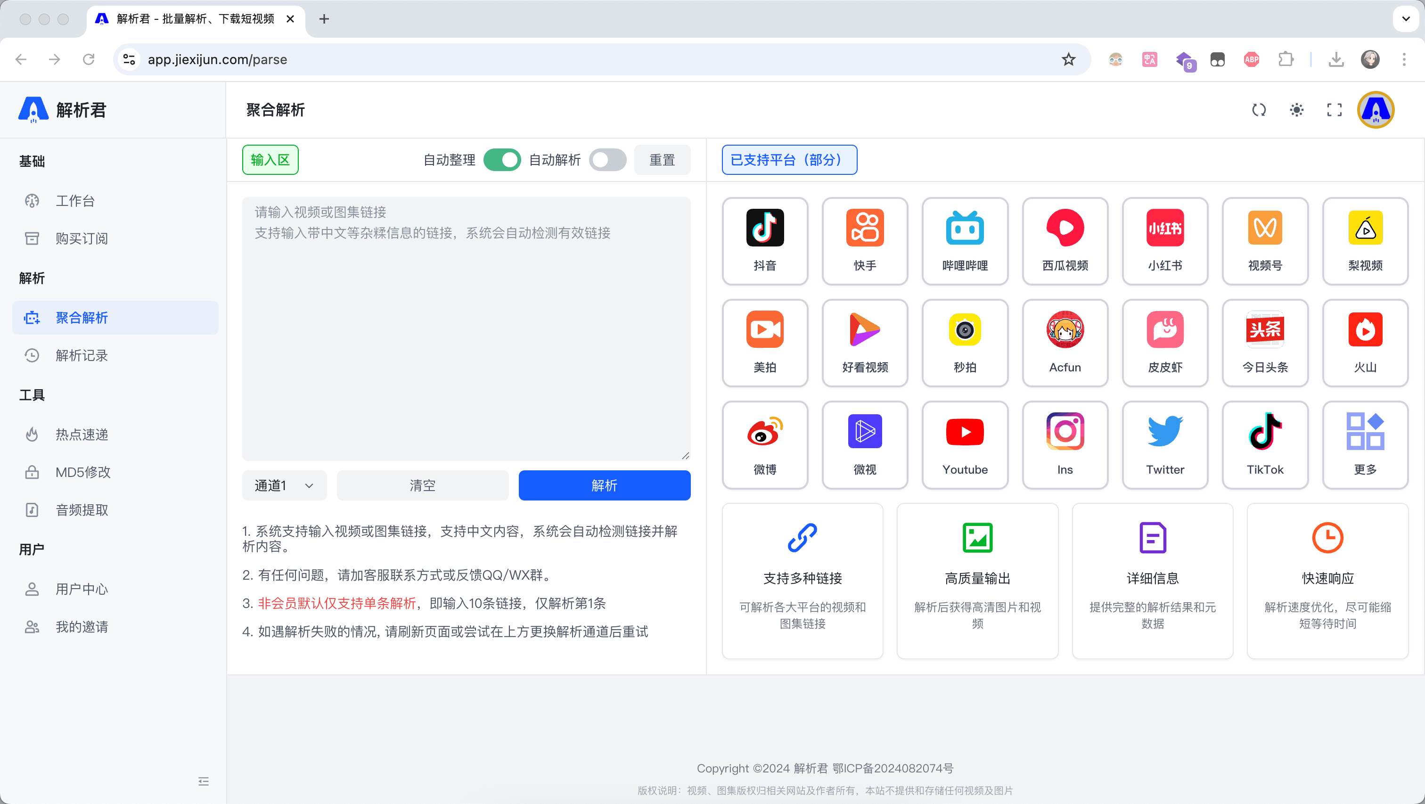Open the Chrome tab search dropdown
The width and height of the screenshot is (1425, 804).
pos(1406,18)
